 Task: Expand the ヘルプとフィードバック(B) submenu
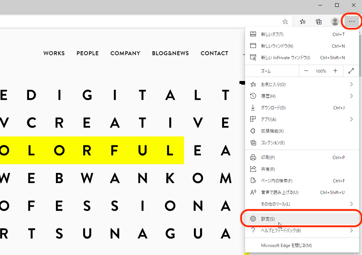point(351,230)
